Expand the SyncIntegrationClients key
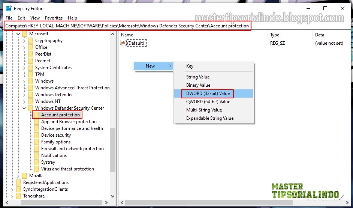 click(x=13, y=190)
